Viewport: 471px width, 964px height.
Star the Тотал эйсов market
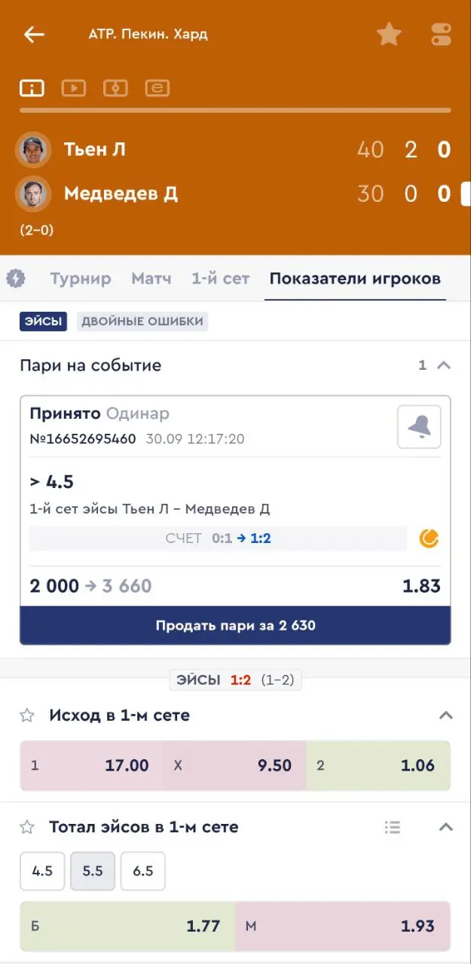point(27,827)
